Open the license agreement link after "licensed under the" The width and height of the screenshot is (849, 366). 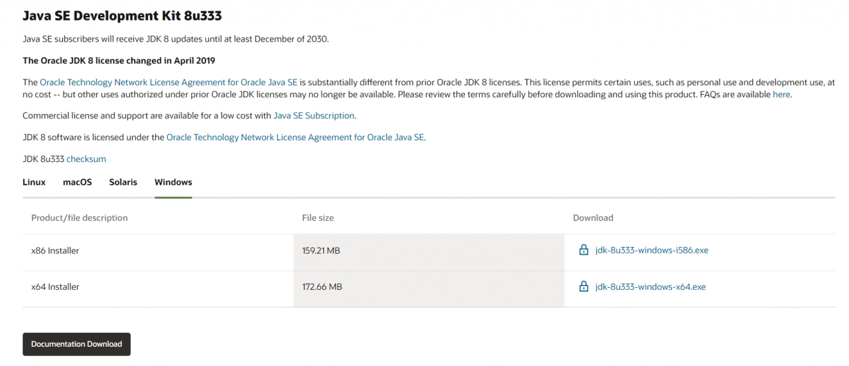(x=295, y=137)
